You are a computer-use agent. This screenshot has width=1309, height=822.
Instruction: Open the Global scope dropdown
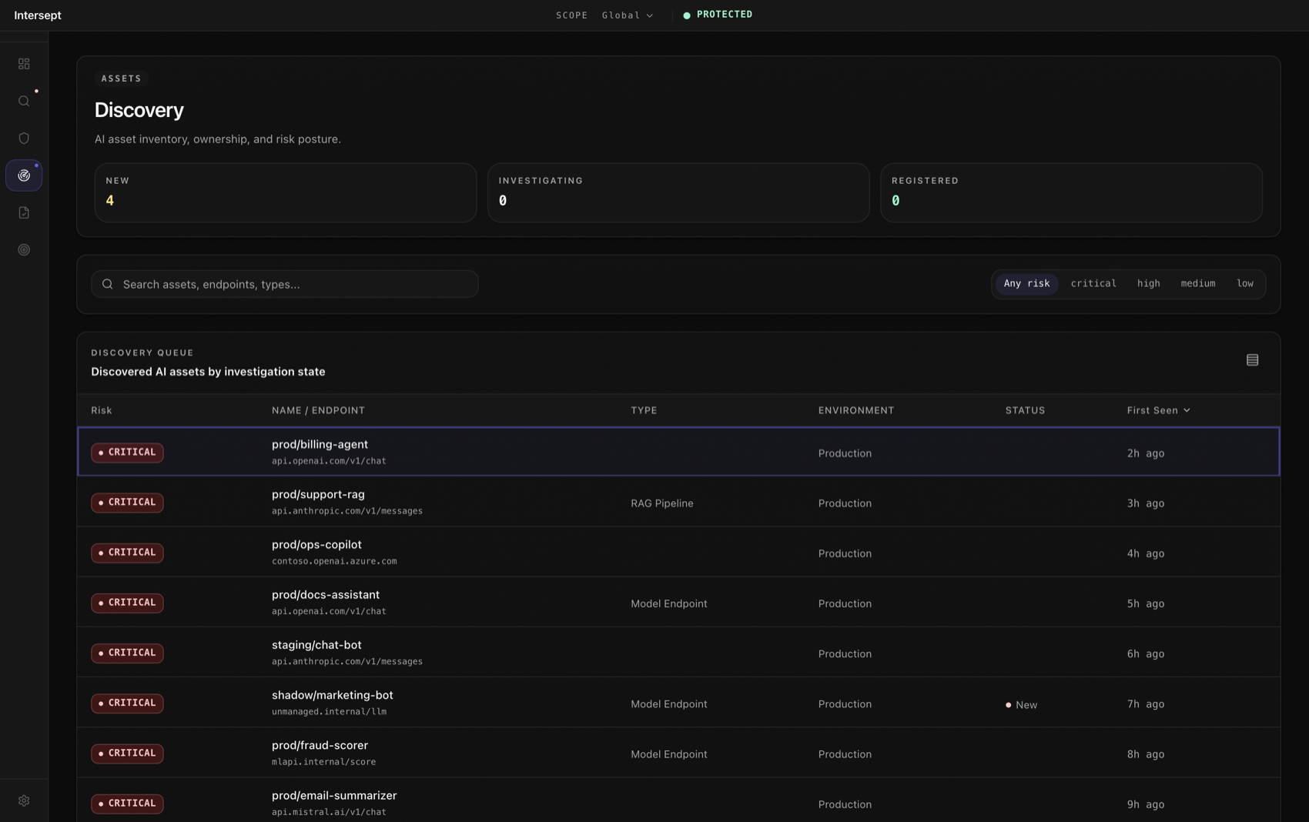point(628,15)
